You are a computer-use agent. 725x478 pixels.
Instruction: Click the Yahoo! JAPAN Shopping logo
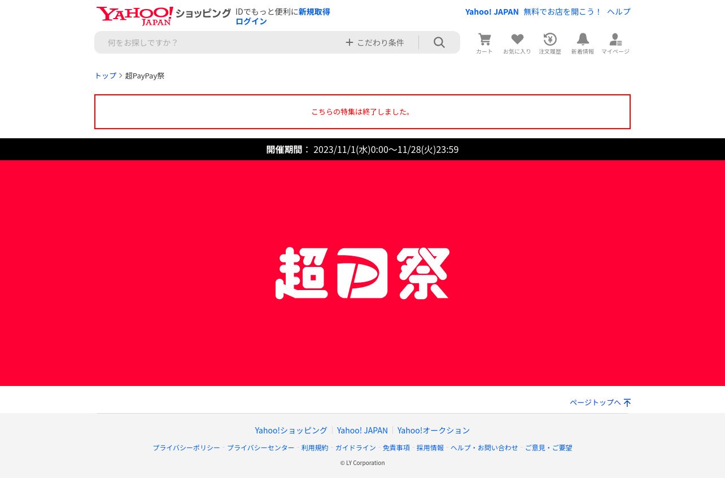pyautogui.click(x=164, y=16)
